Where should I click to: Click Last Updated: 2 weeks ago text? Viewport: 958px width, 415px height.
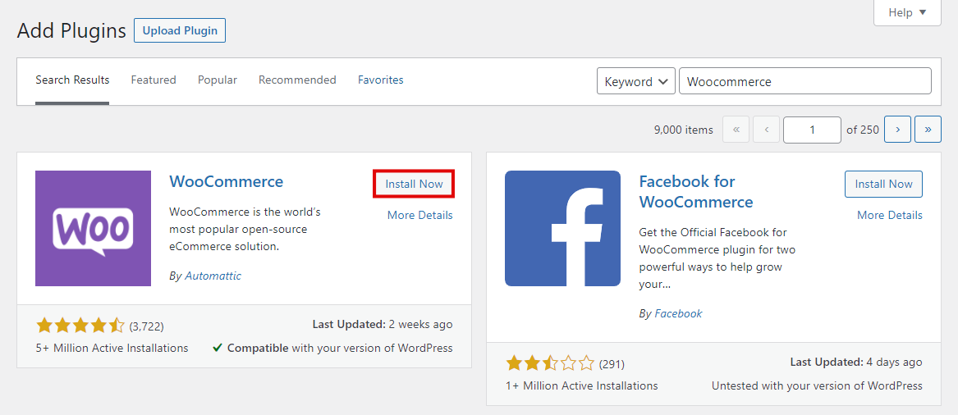click(383, 324)
